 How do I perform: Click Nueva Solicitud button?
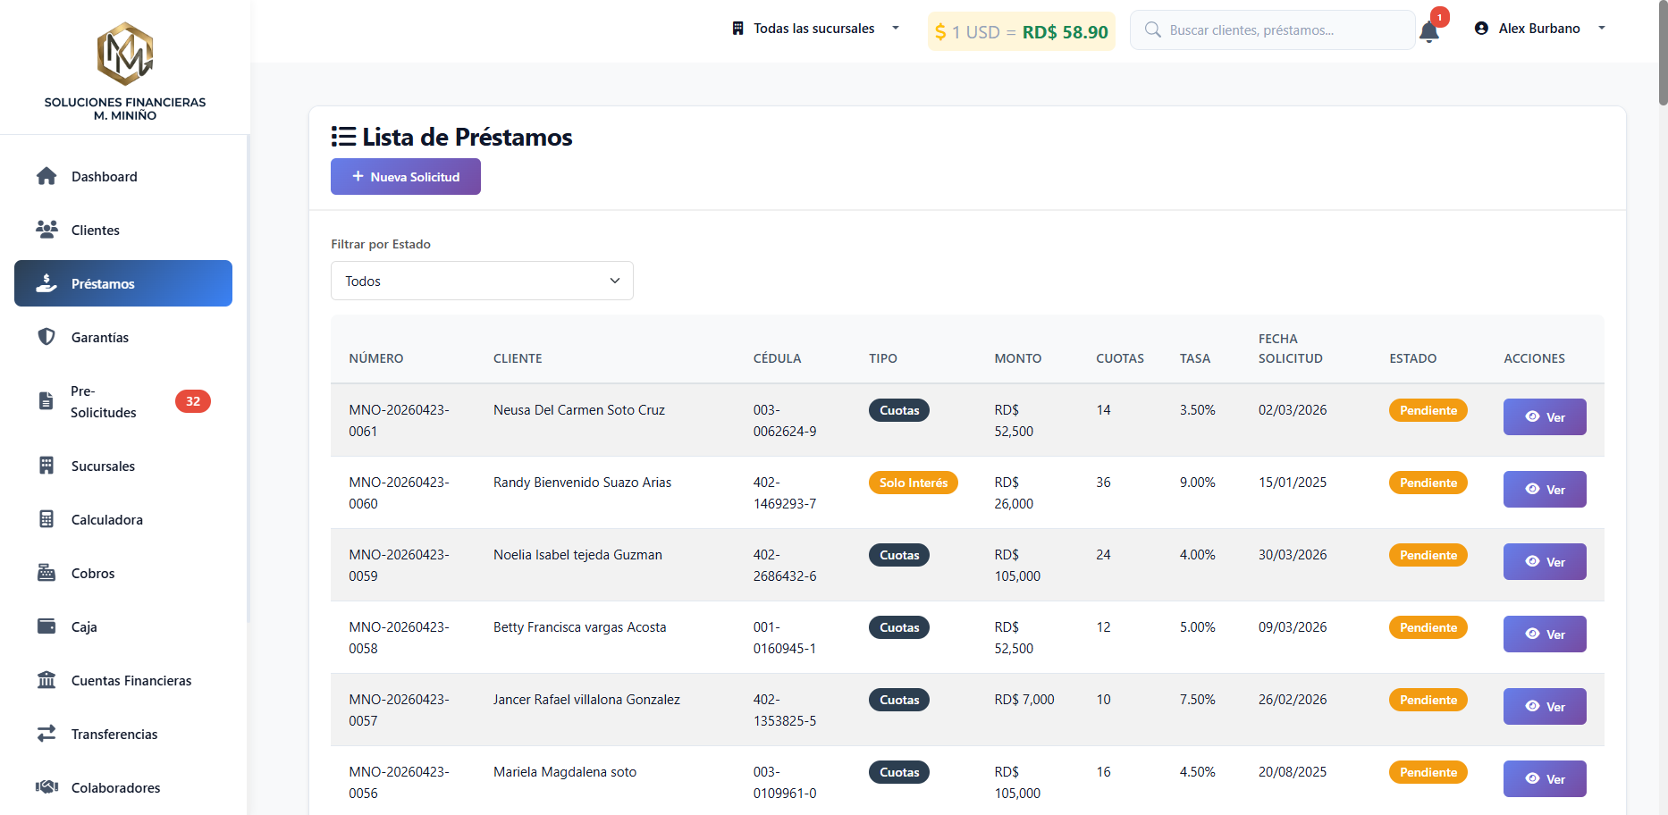pos(406,177)
